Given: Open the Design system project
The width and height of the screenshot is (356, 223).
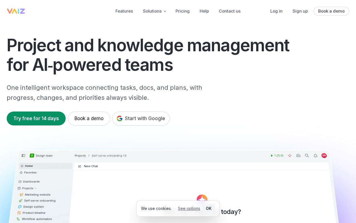Looking at the screenshot, I should click(x=31, y=207).
